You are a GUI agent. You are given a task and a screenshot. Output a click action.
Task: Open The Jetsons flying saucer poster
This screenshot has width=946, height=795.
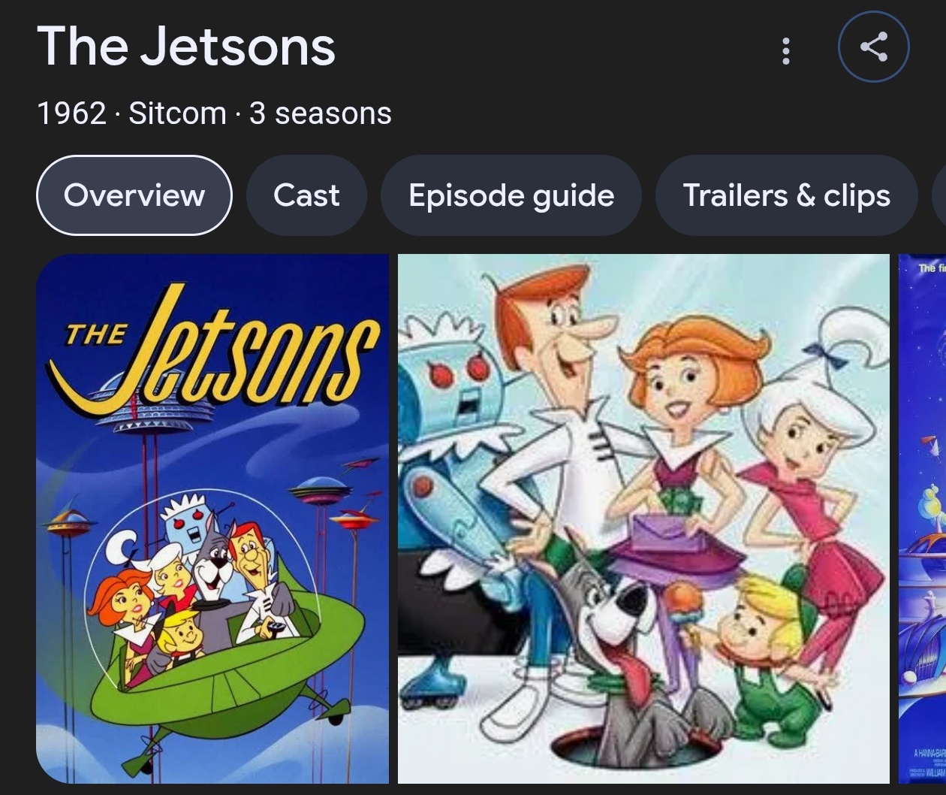pyautogui.click(x=212, y=518)
